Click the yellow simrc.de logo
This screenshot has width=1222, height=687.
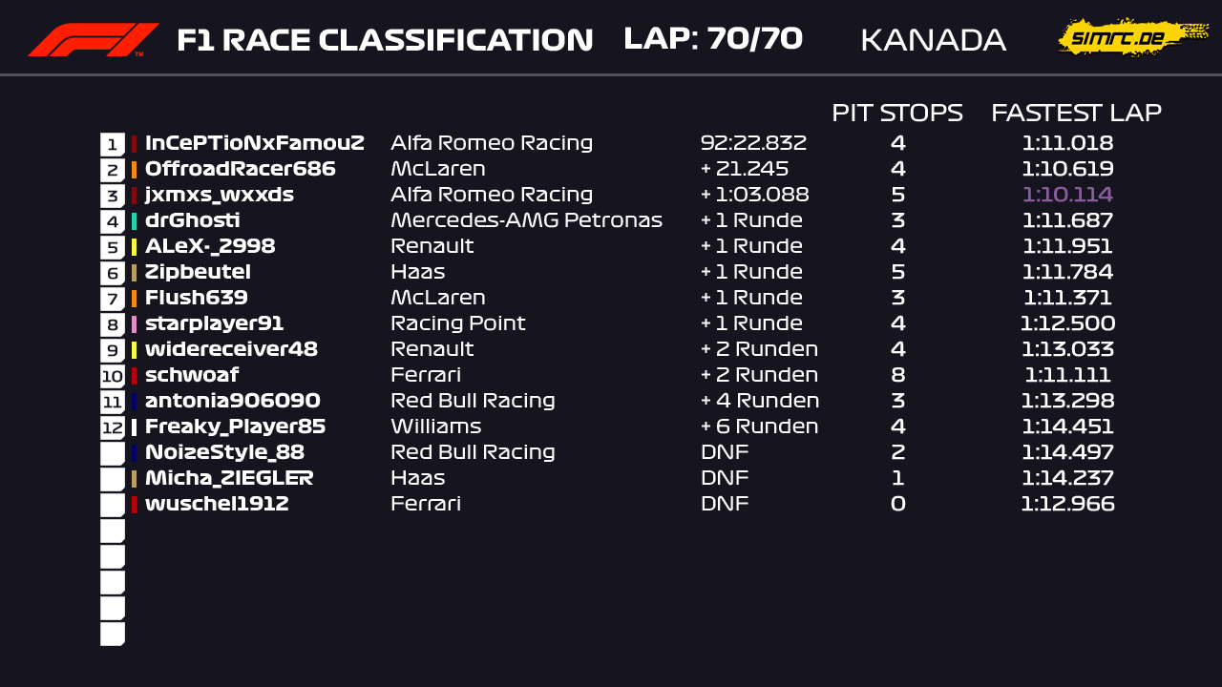pyautogui.click(x=1131, y=37)
